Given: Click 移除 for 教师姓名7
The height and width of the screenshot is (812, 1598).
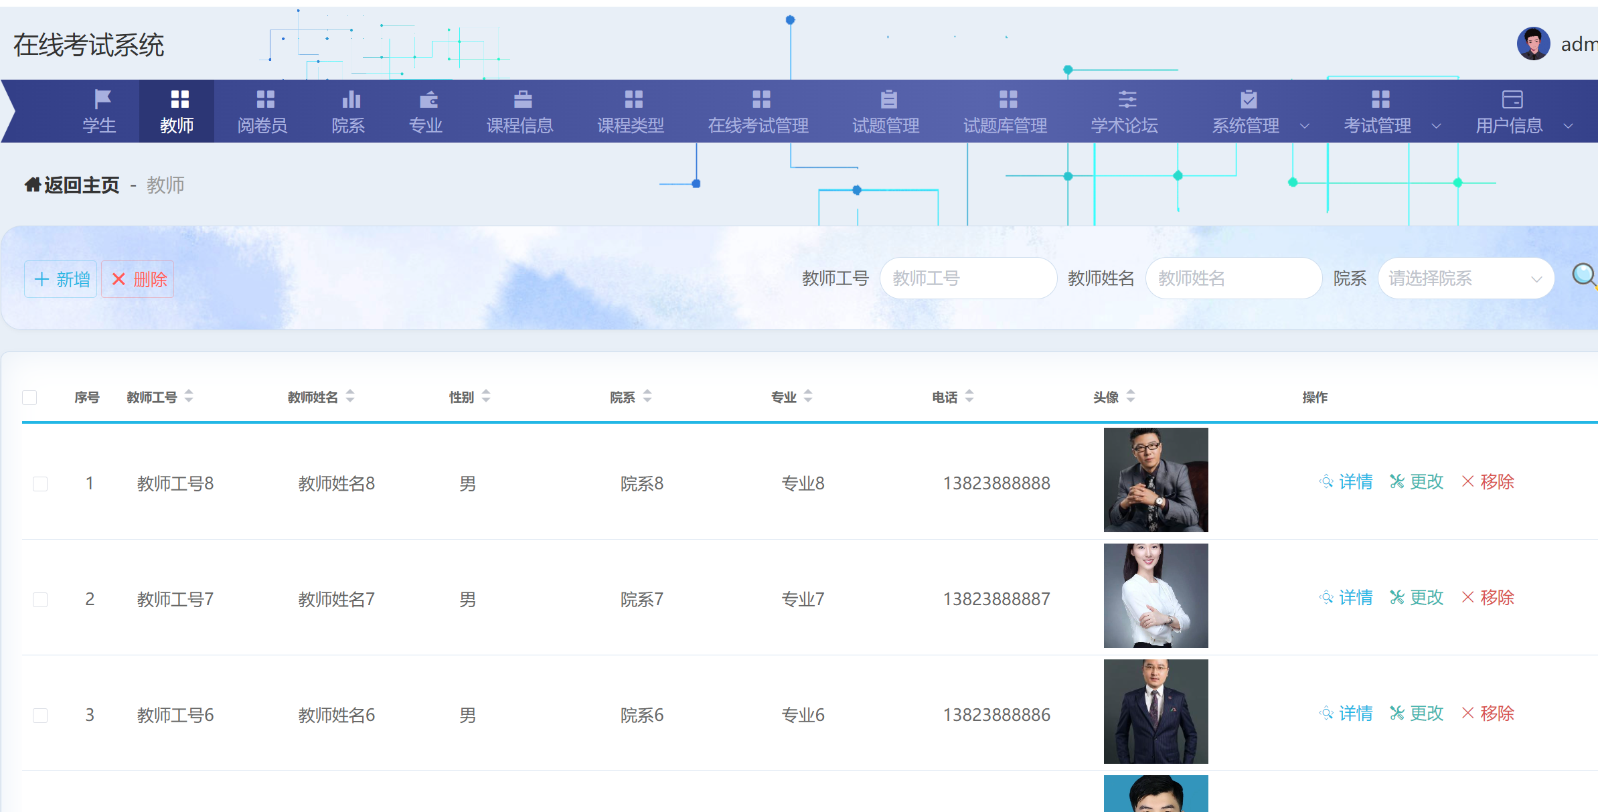Looking at the screenshot, I should (1488, 598).
